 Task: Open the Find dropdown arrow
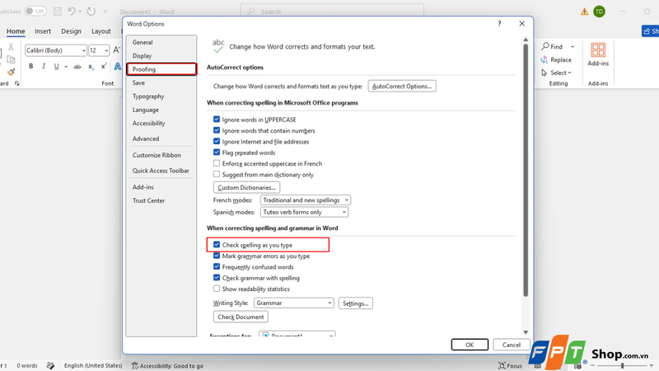pyautogui.click(x=573, y=47)
